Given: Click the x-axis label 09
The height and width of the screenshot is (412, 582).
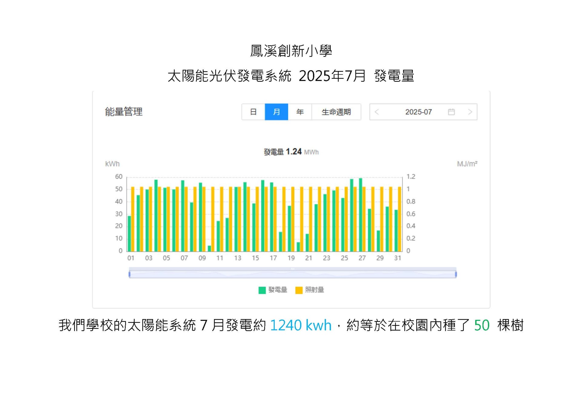Looking at the screenshot, I should click(x=202, y=258).
